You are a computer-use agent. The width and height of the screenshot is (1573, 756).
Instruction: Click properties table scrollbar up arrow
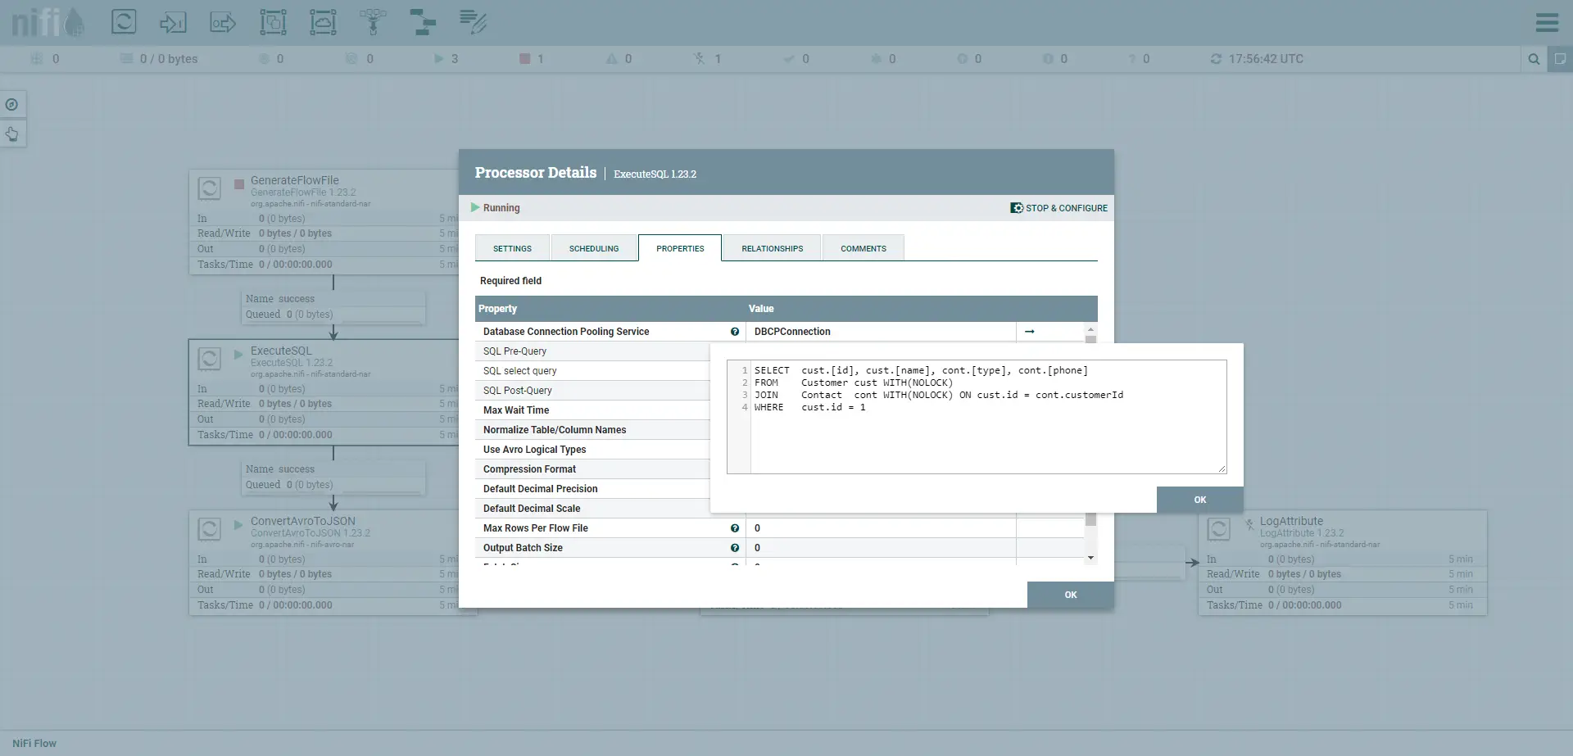(x=1090, y=329)
